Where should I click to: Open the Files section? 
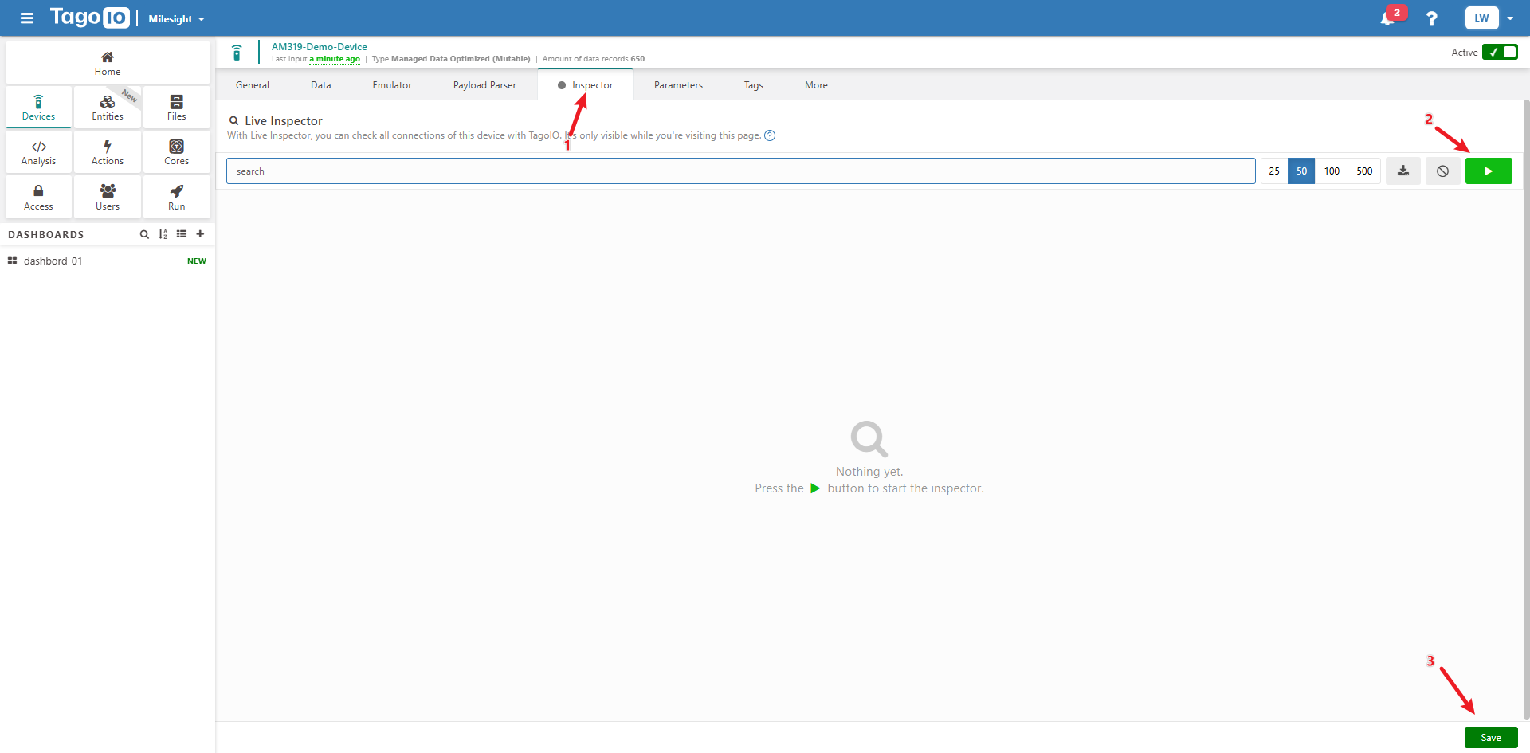coord(177,108)
